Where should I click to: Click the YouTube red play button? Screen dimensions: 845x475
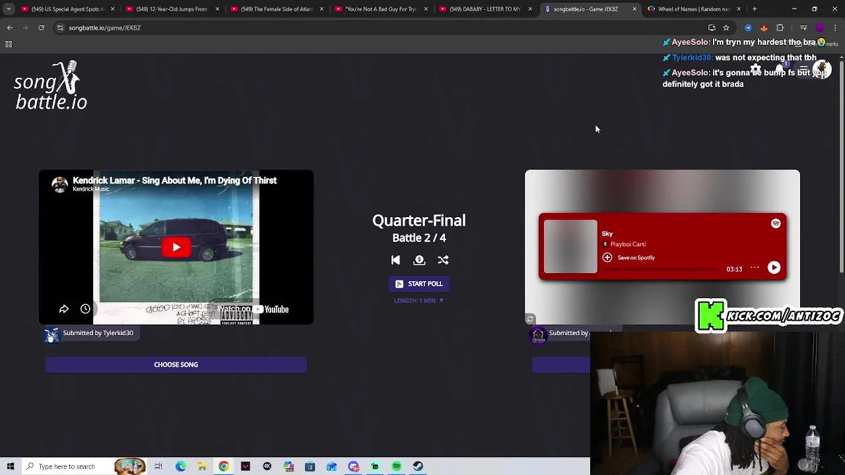pyautogui.click(x=176, y=247)
